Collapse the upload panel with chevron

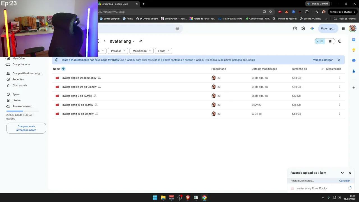coord(342,173)
